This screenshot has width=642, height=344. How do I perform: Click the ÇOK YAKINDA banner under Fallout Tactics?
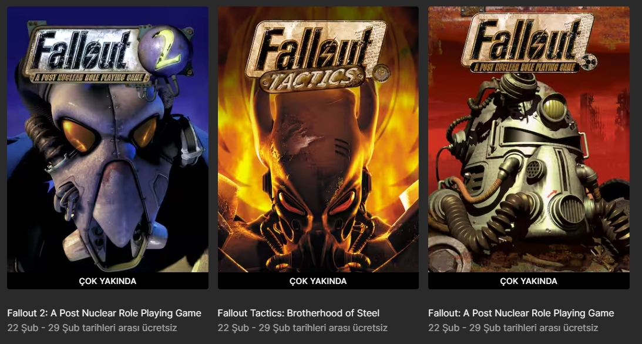(x=318, y=281)
